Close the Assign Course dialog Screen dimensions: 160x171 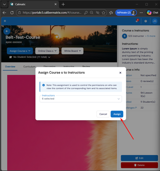(120, 73)
